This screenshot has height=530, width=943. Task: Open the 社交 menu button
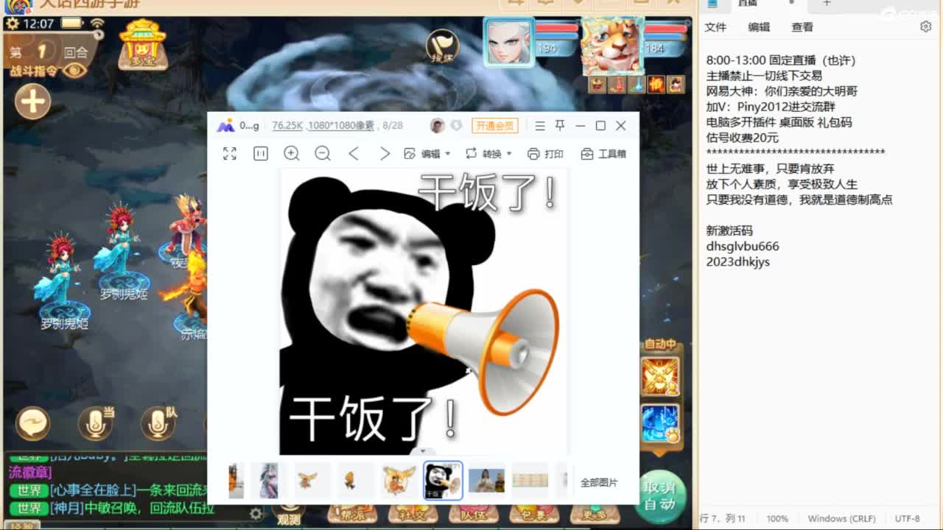tap(413, 515)
